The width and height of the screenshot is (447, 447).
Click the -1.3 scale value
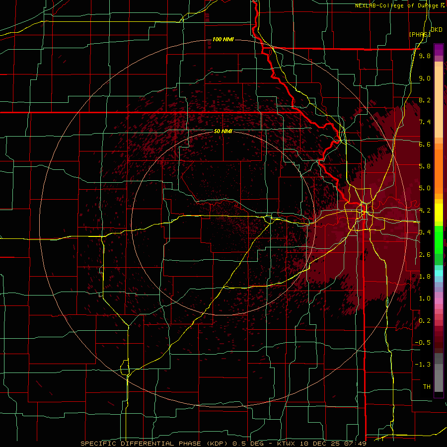coord(423,365)
